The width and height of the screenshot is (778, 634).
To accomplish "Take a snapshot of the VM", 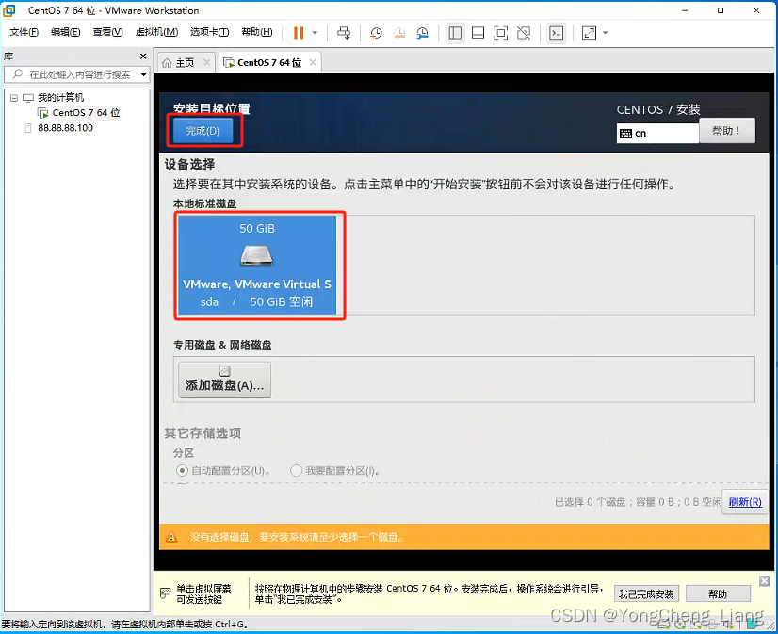I will 376,33.
